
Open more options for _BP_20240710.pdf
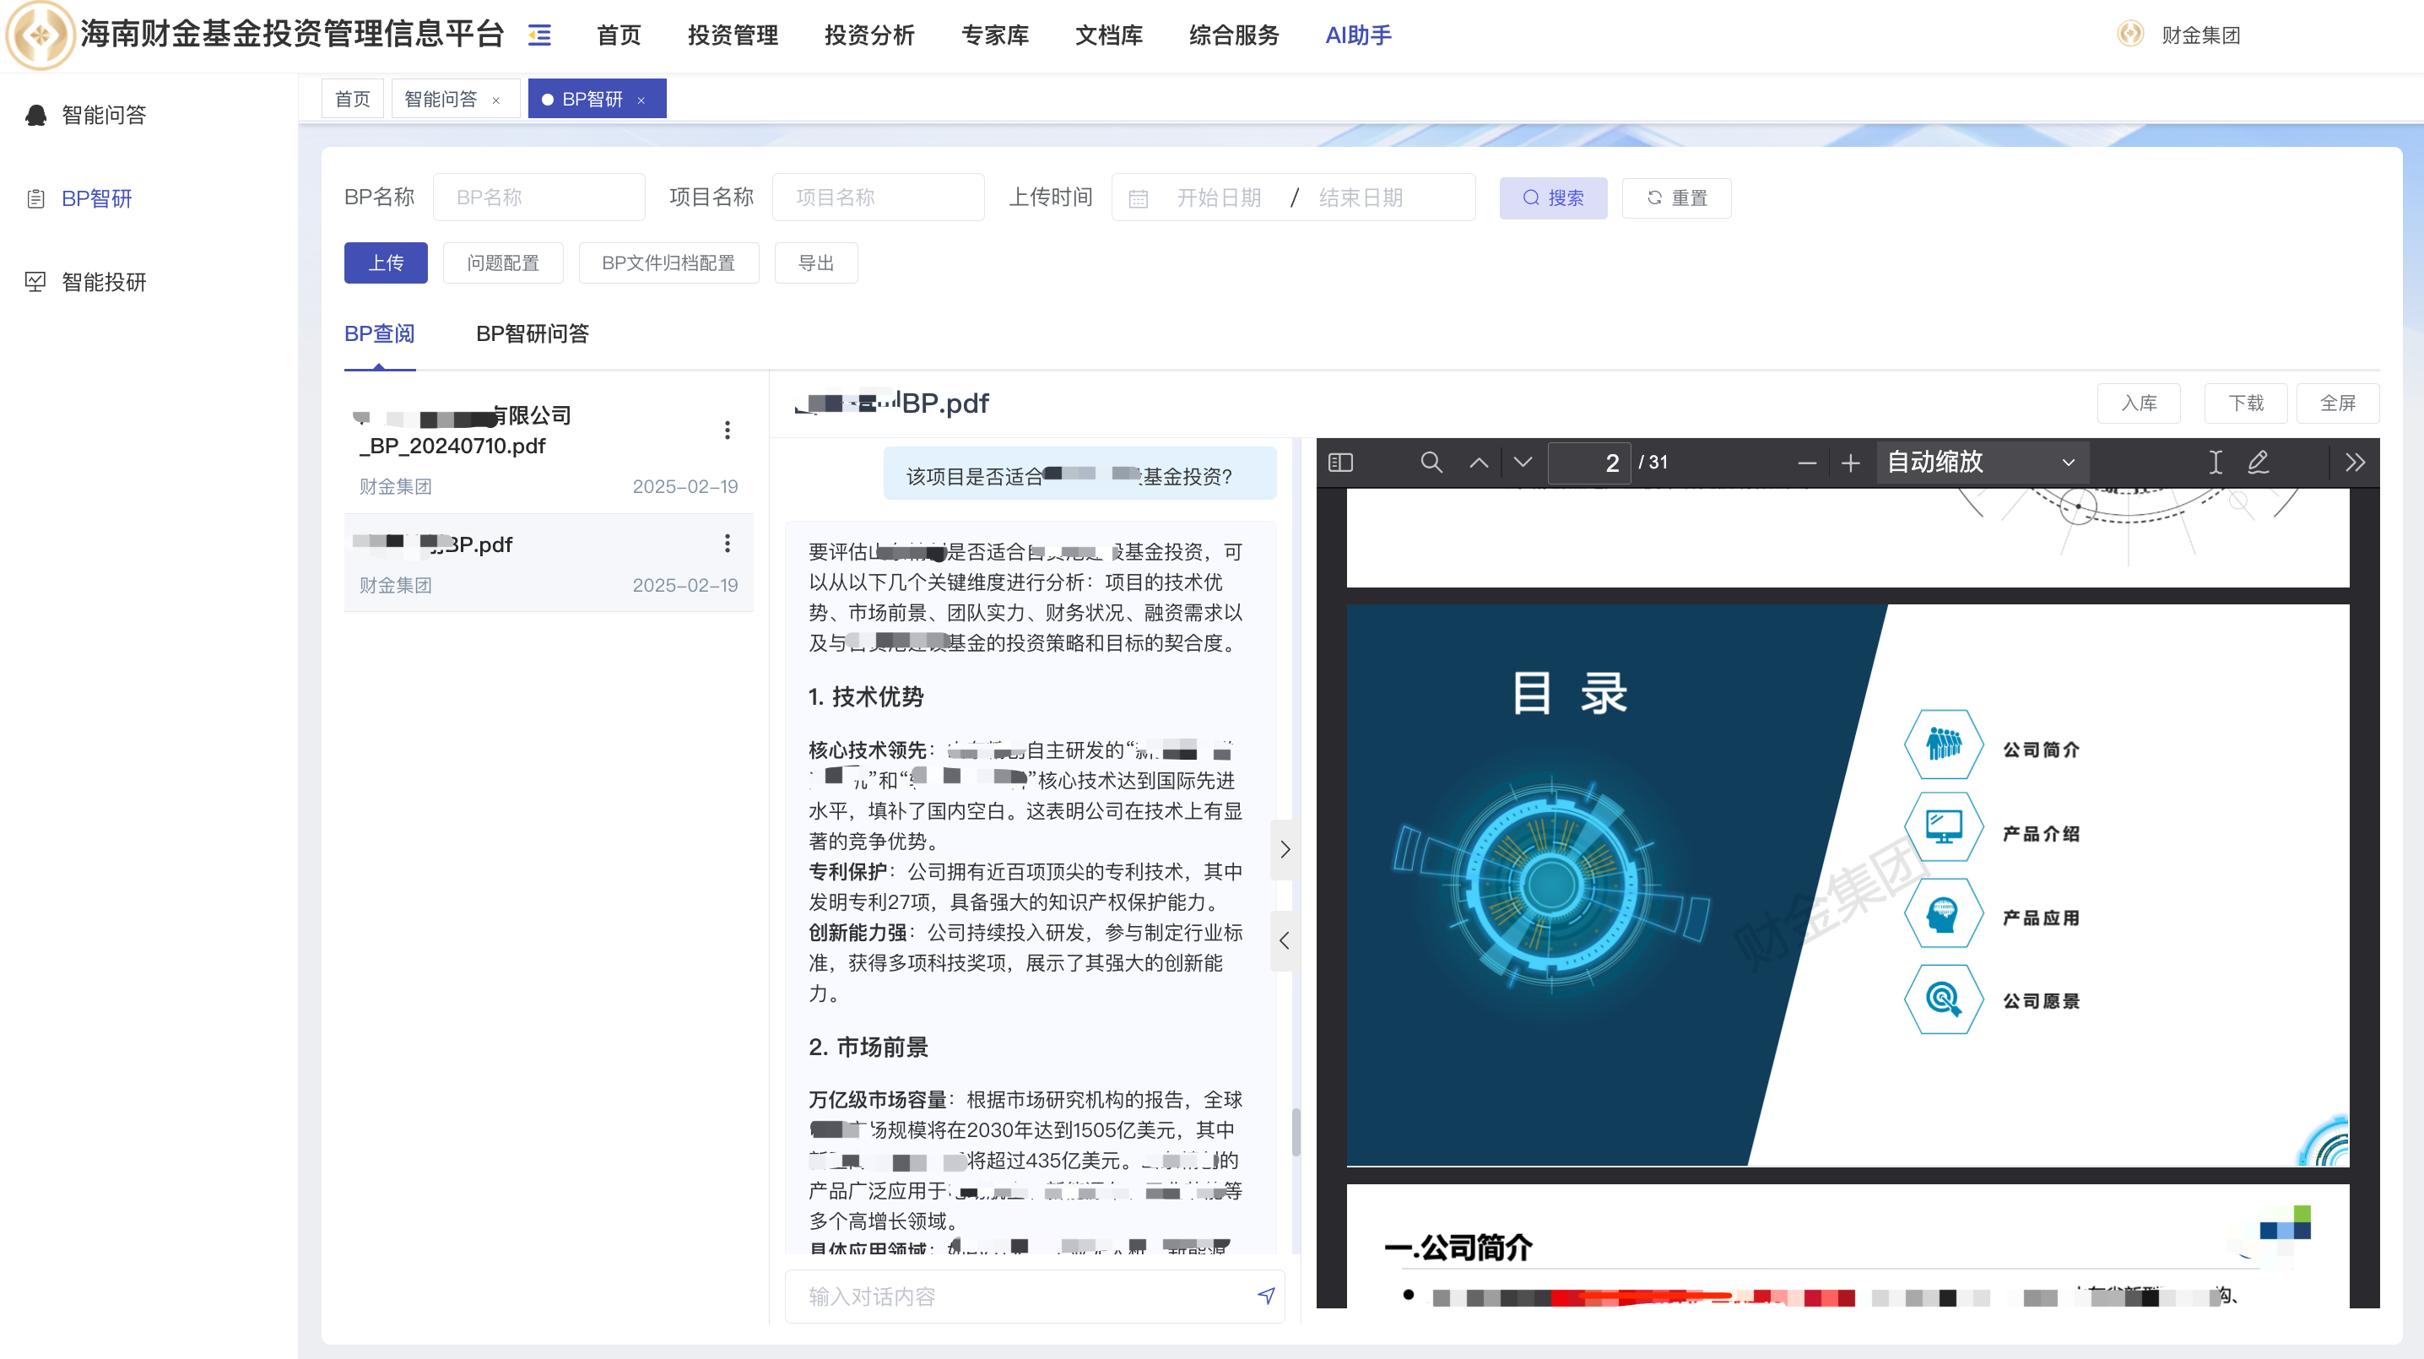click(728, 430)
